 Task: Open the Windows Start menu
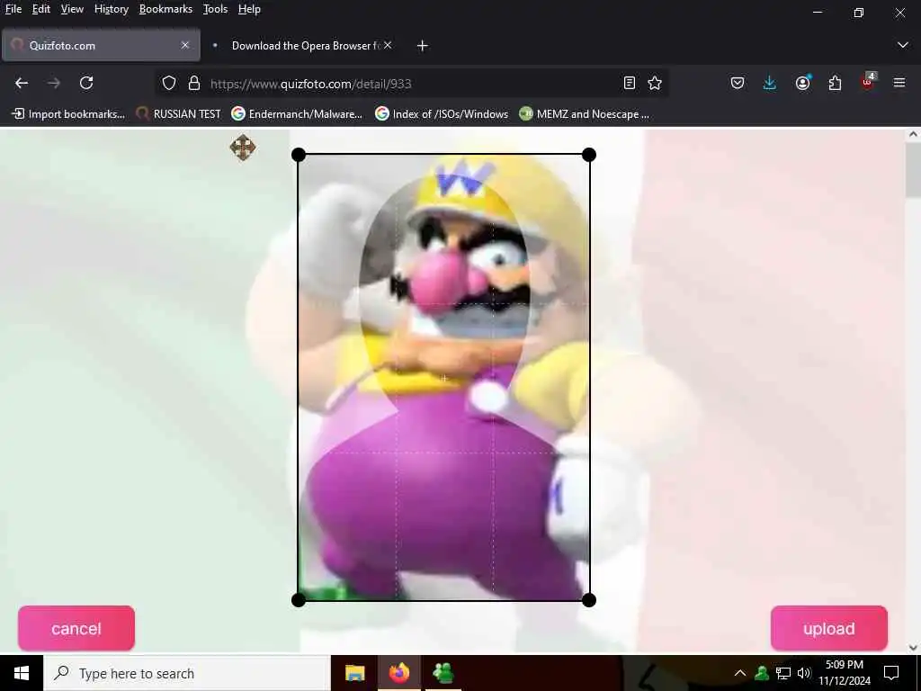click(22, 673)
